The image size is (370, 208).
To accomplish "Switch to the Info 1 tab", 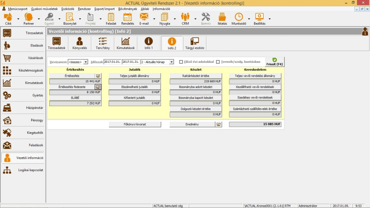I will (x=148, y=43).
